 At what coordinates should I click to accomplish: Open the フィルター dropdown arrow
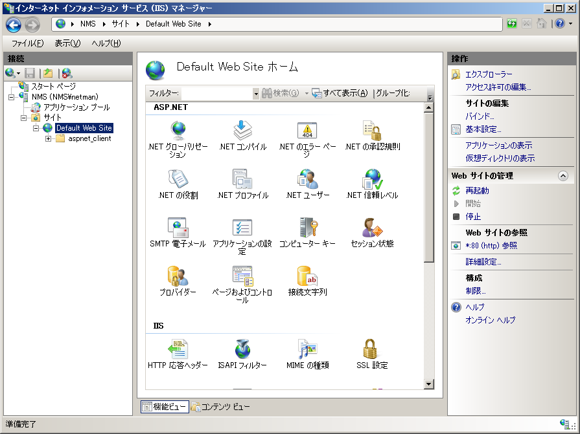256,94
